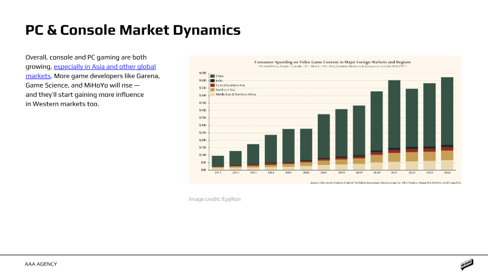Click the chart source footnote text

coord(386,183)
